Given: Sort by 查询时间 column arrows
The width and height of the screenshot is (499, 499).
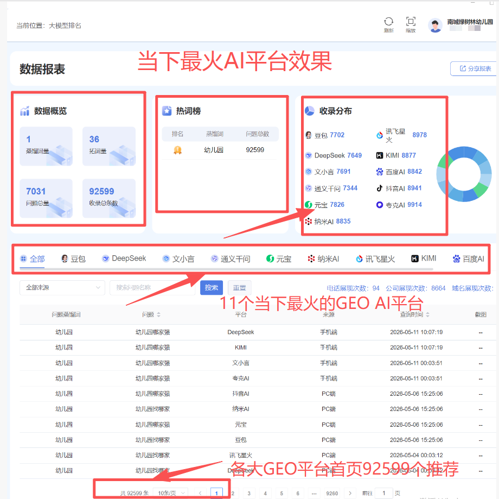Looking at the screenshot, I should pos(427,314).
